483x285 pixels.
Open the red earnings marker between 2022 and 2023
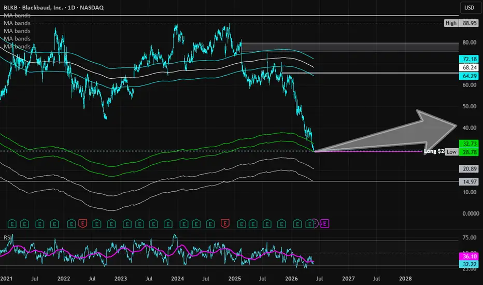[82, 223]
